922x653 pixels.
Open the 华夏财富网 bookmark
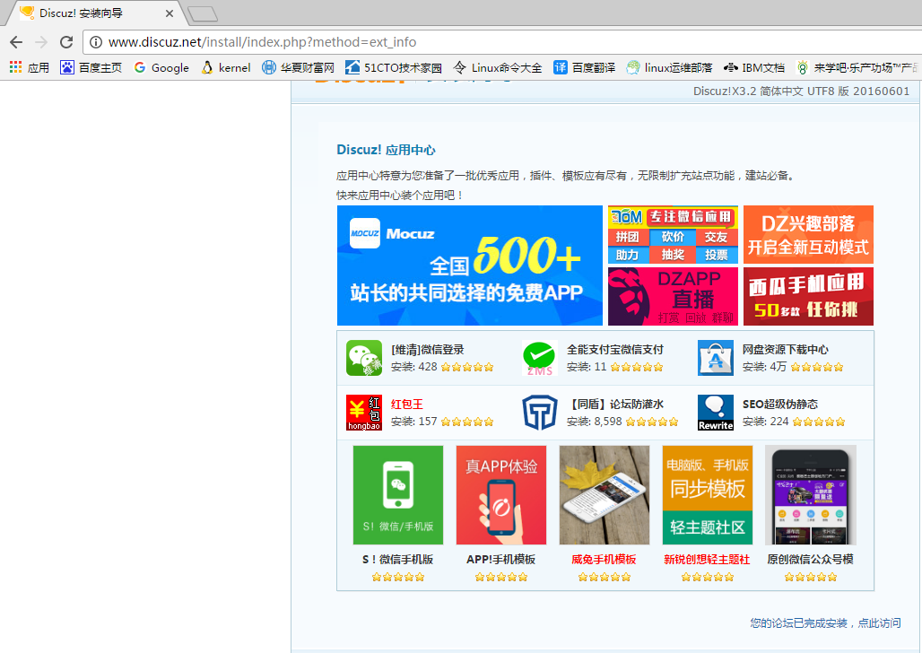[x=298, y=67]
